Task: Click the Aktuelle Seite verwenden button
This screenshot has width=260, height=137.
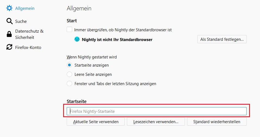Action: pyautogui.click(x=96, y=122)
